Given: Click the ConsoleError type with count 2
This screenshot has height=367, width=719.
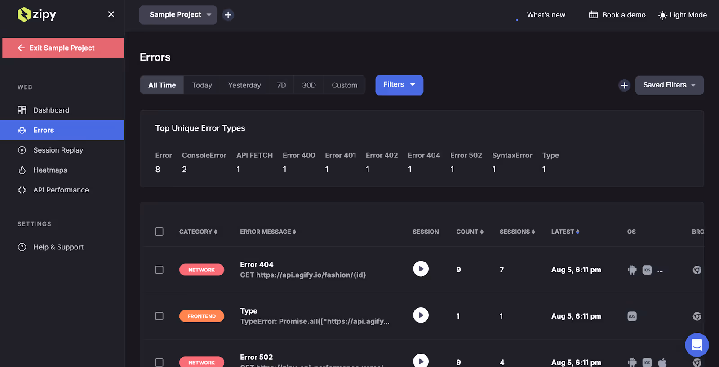Looking at the screenshot, I should (204, 162).
